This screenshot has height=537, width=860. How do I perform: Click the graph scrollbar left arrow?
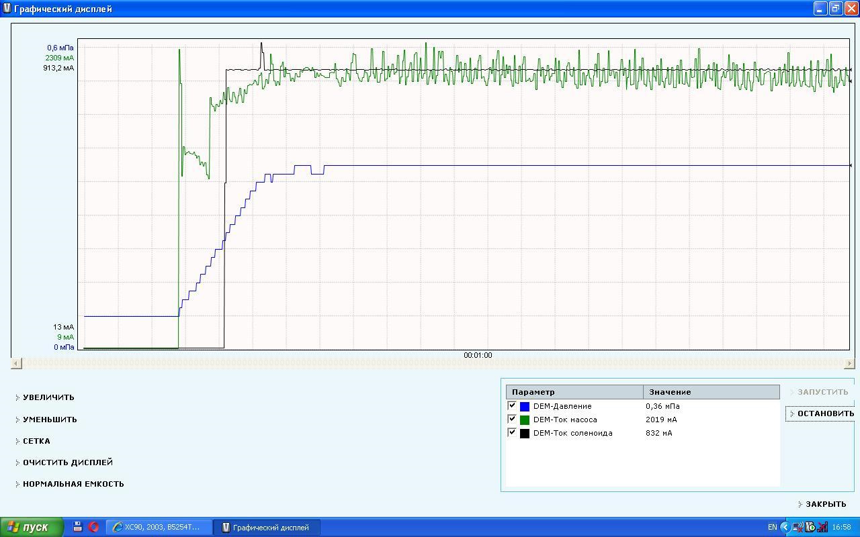tap(17, 363)
